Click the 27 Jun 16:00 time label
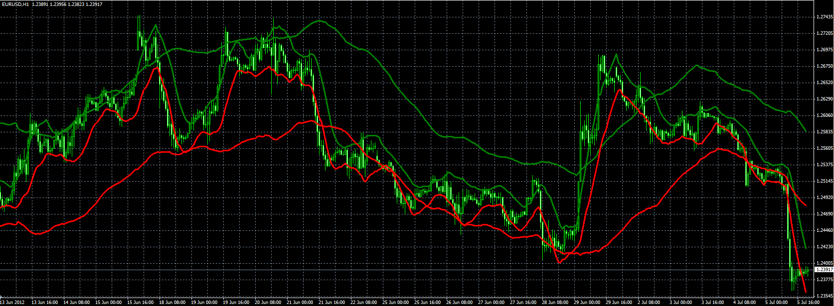The width and height of the screenshot is (834, 306). click(x=523, y=303)
